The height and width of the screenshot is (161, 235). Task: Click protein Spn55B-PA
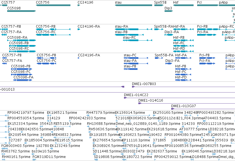159,58
